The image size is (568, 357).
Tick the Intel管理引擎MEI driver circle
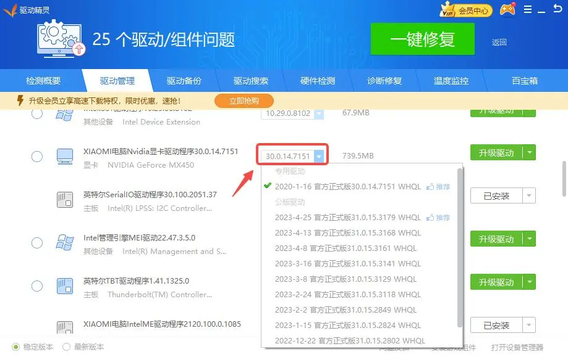tap(37, 242)
